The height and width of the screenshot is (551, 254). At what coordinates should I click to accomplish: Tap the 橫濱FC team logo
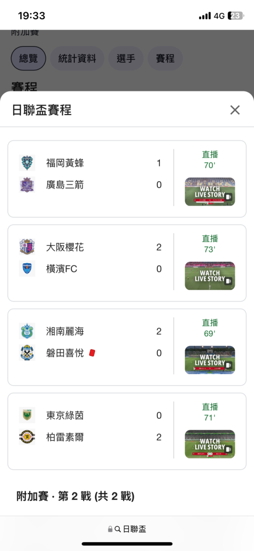pos(27,269)
